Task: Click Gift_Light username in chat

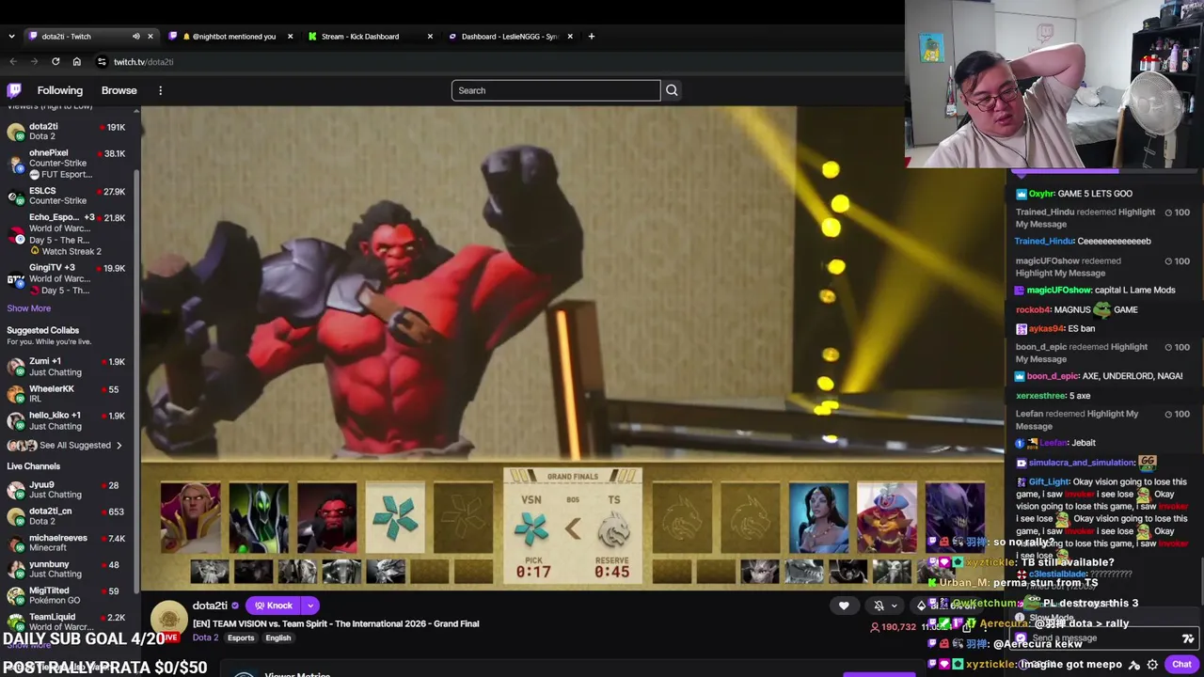Action: 1050,482
